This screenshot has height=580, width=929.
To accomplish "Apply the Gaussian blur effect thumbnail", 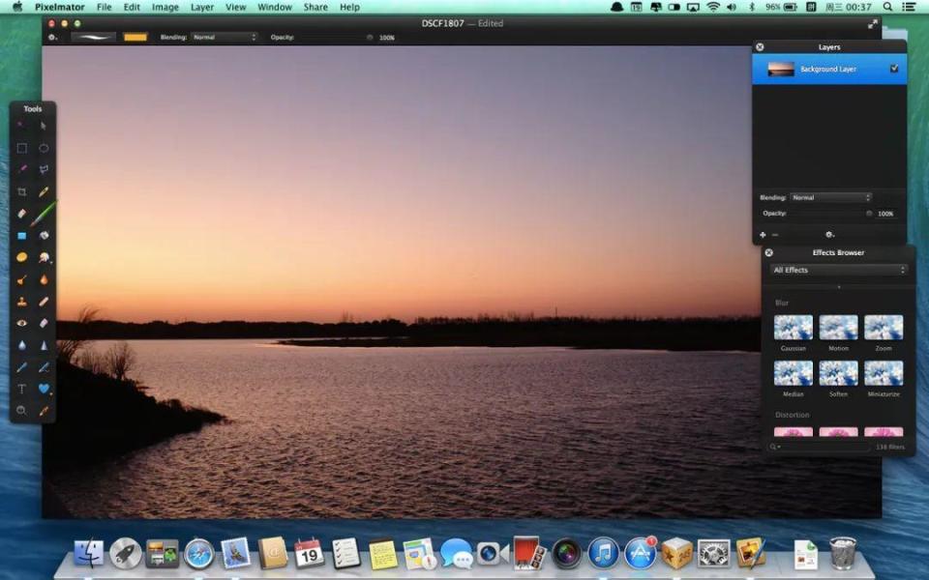I will [x=794, y=326].
